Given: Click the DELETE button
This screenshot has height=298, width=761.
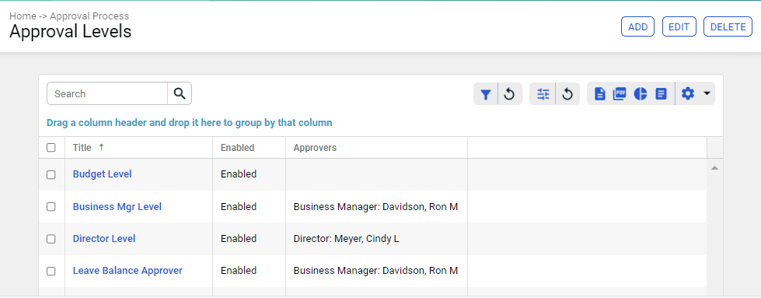Looking at the screenshot, I should pyautogui.click(x=728, y=26).
